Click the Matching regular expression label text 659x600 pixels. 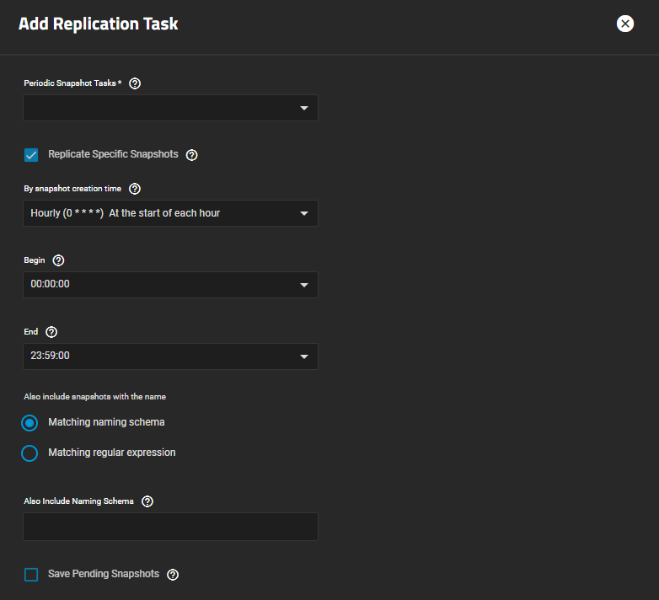click(112, 453)
